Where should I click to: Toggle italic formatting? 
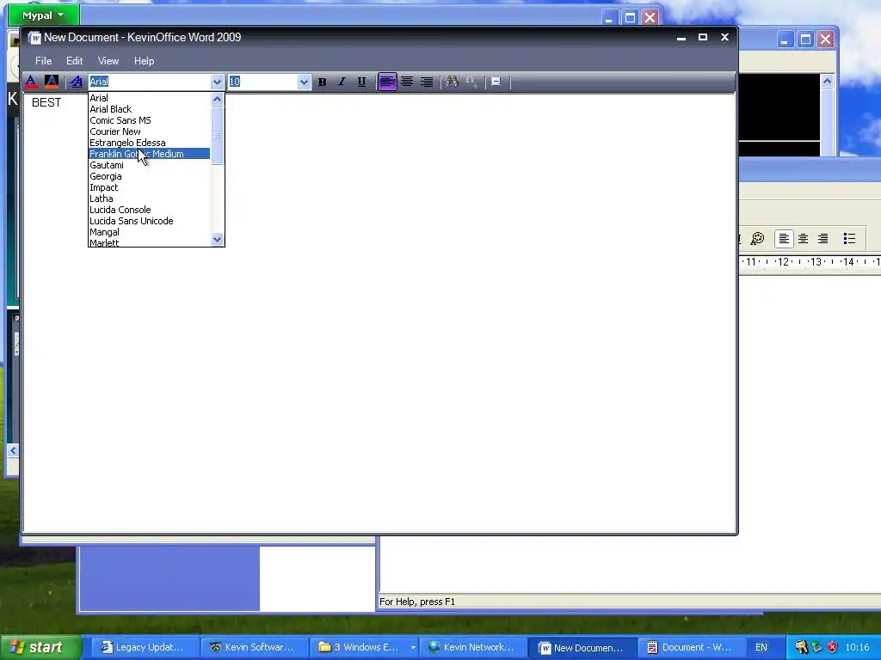tap(342, 82)
